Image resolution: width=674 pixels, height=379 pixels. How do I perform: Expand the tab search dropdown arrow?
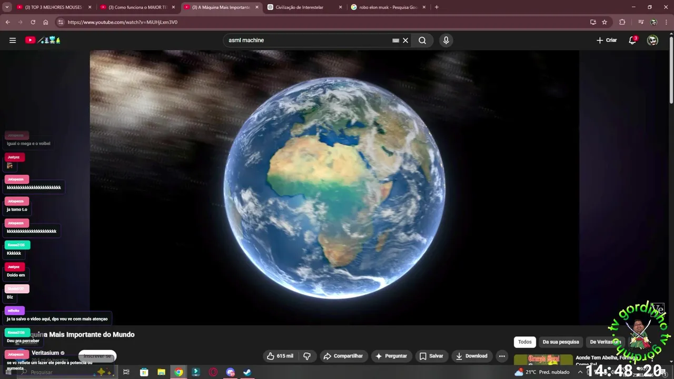(x=7, y=7)
